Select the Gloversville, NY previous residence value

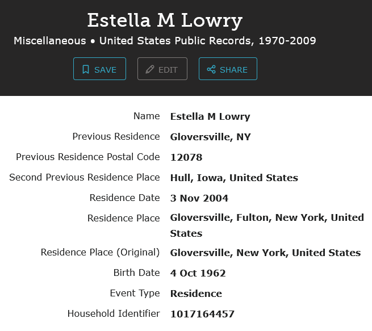click(210, 137)
